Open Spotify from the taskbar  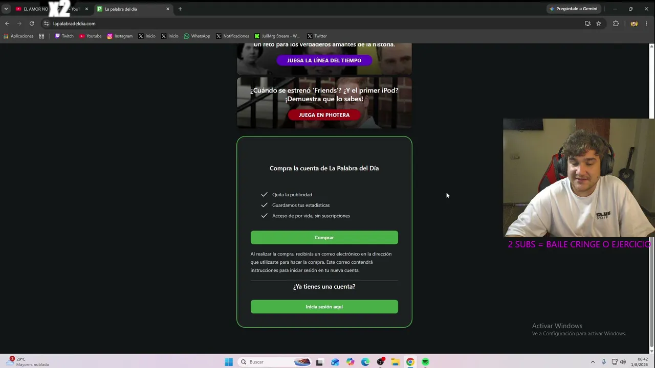pyautogui.click(x=425, y=362)
